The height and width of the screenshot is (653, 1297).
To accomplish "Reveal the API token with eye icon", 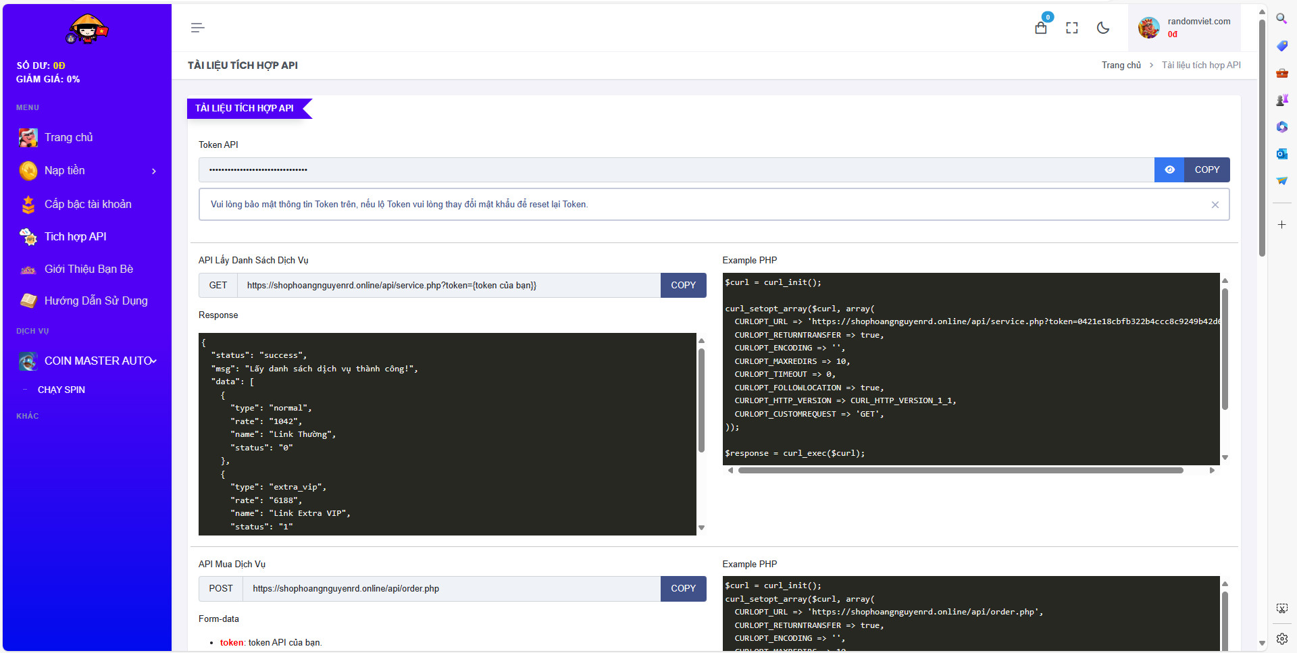I will [x=1169, y=170].
